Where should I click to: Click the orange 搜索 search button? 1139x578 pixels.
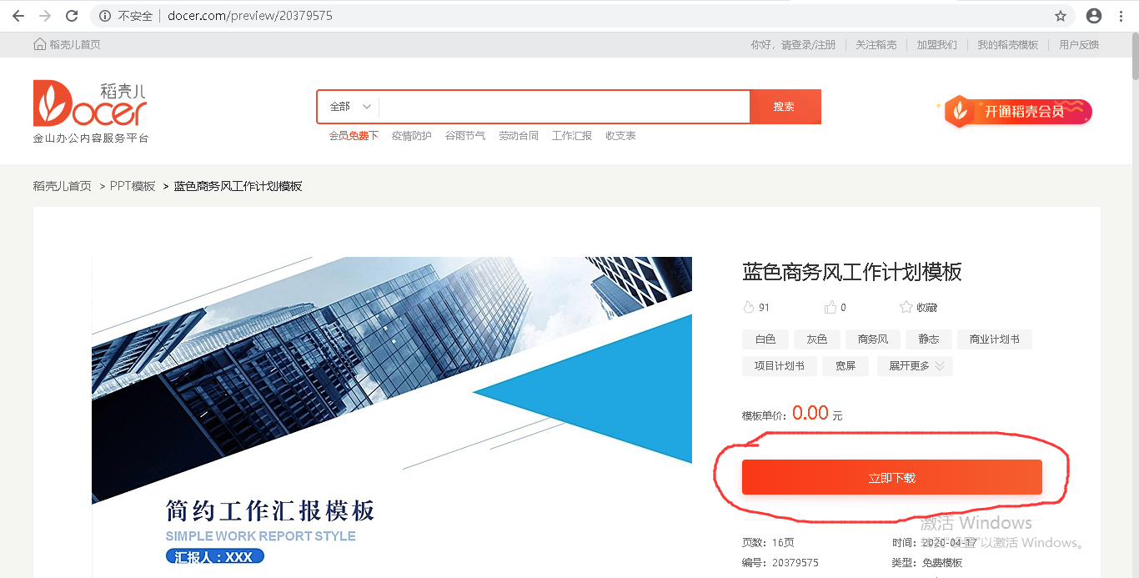coord(785,107)
